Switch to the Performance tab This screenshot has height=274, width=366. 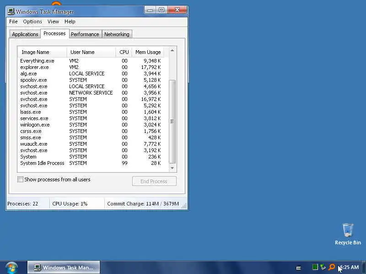85,34
